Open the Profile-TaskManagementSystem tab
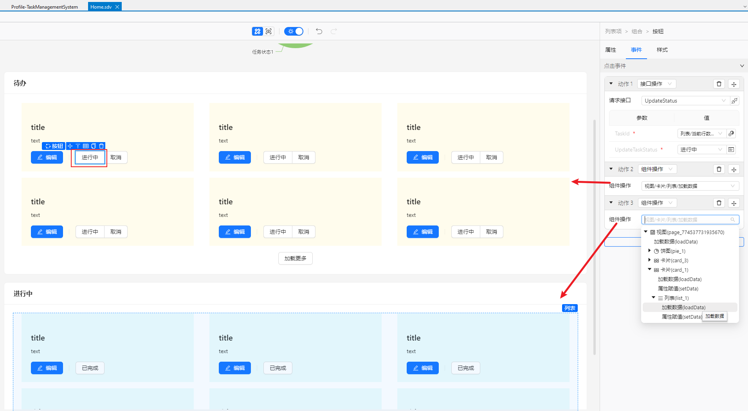748x411 pixels. point(45,7)
